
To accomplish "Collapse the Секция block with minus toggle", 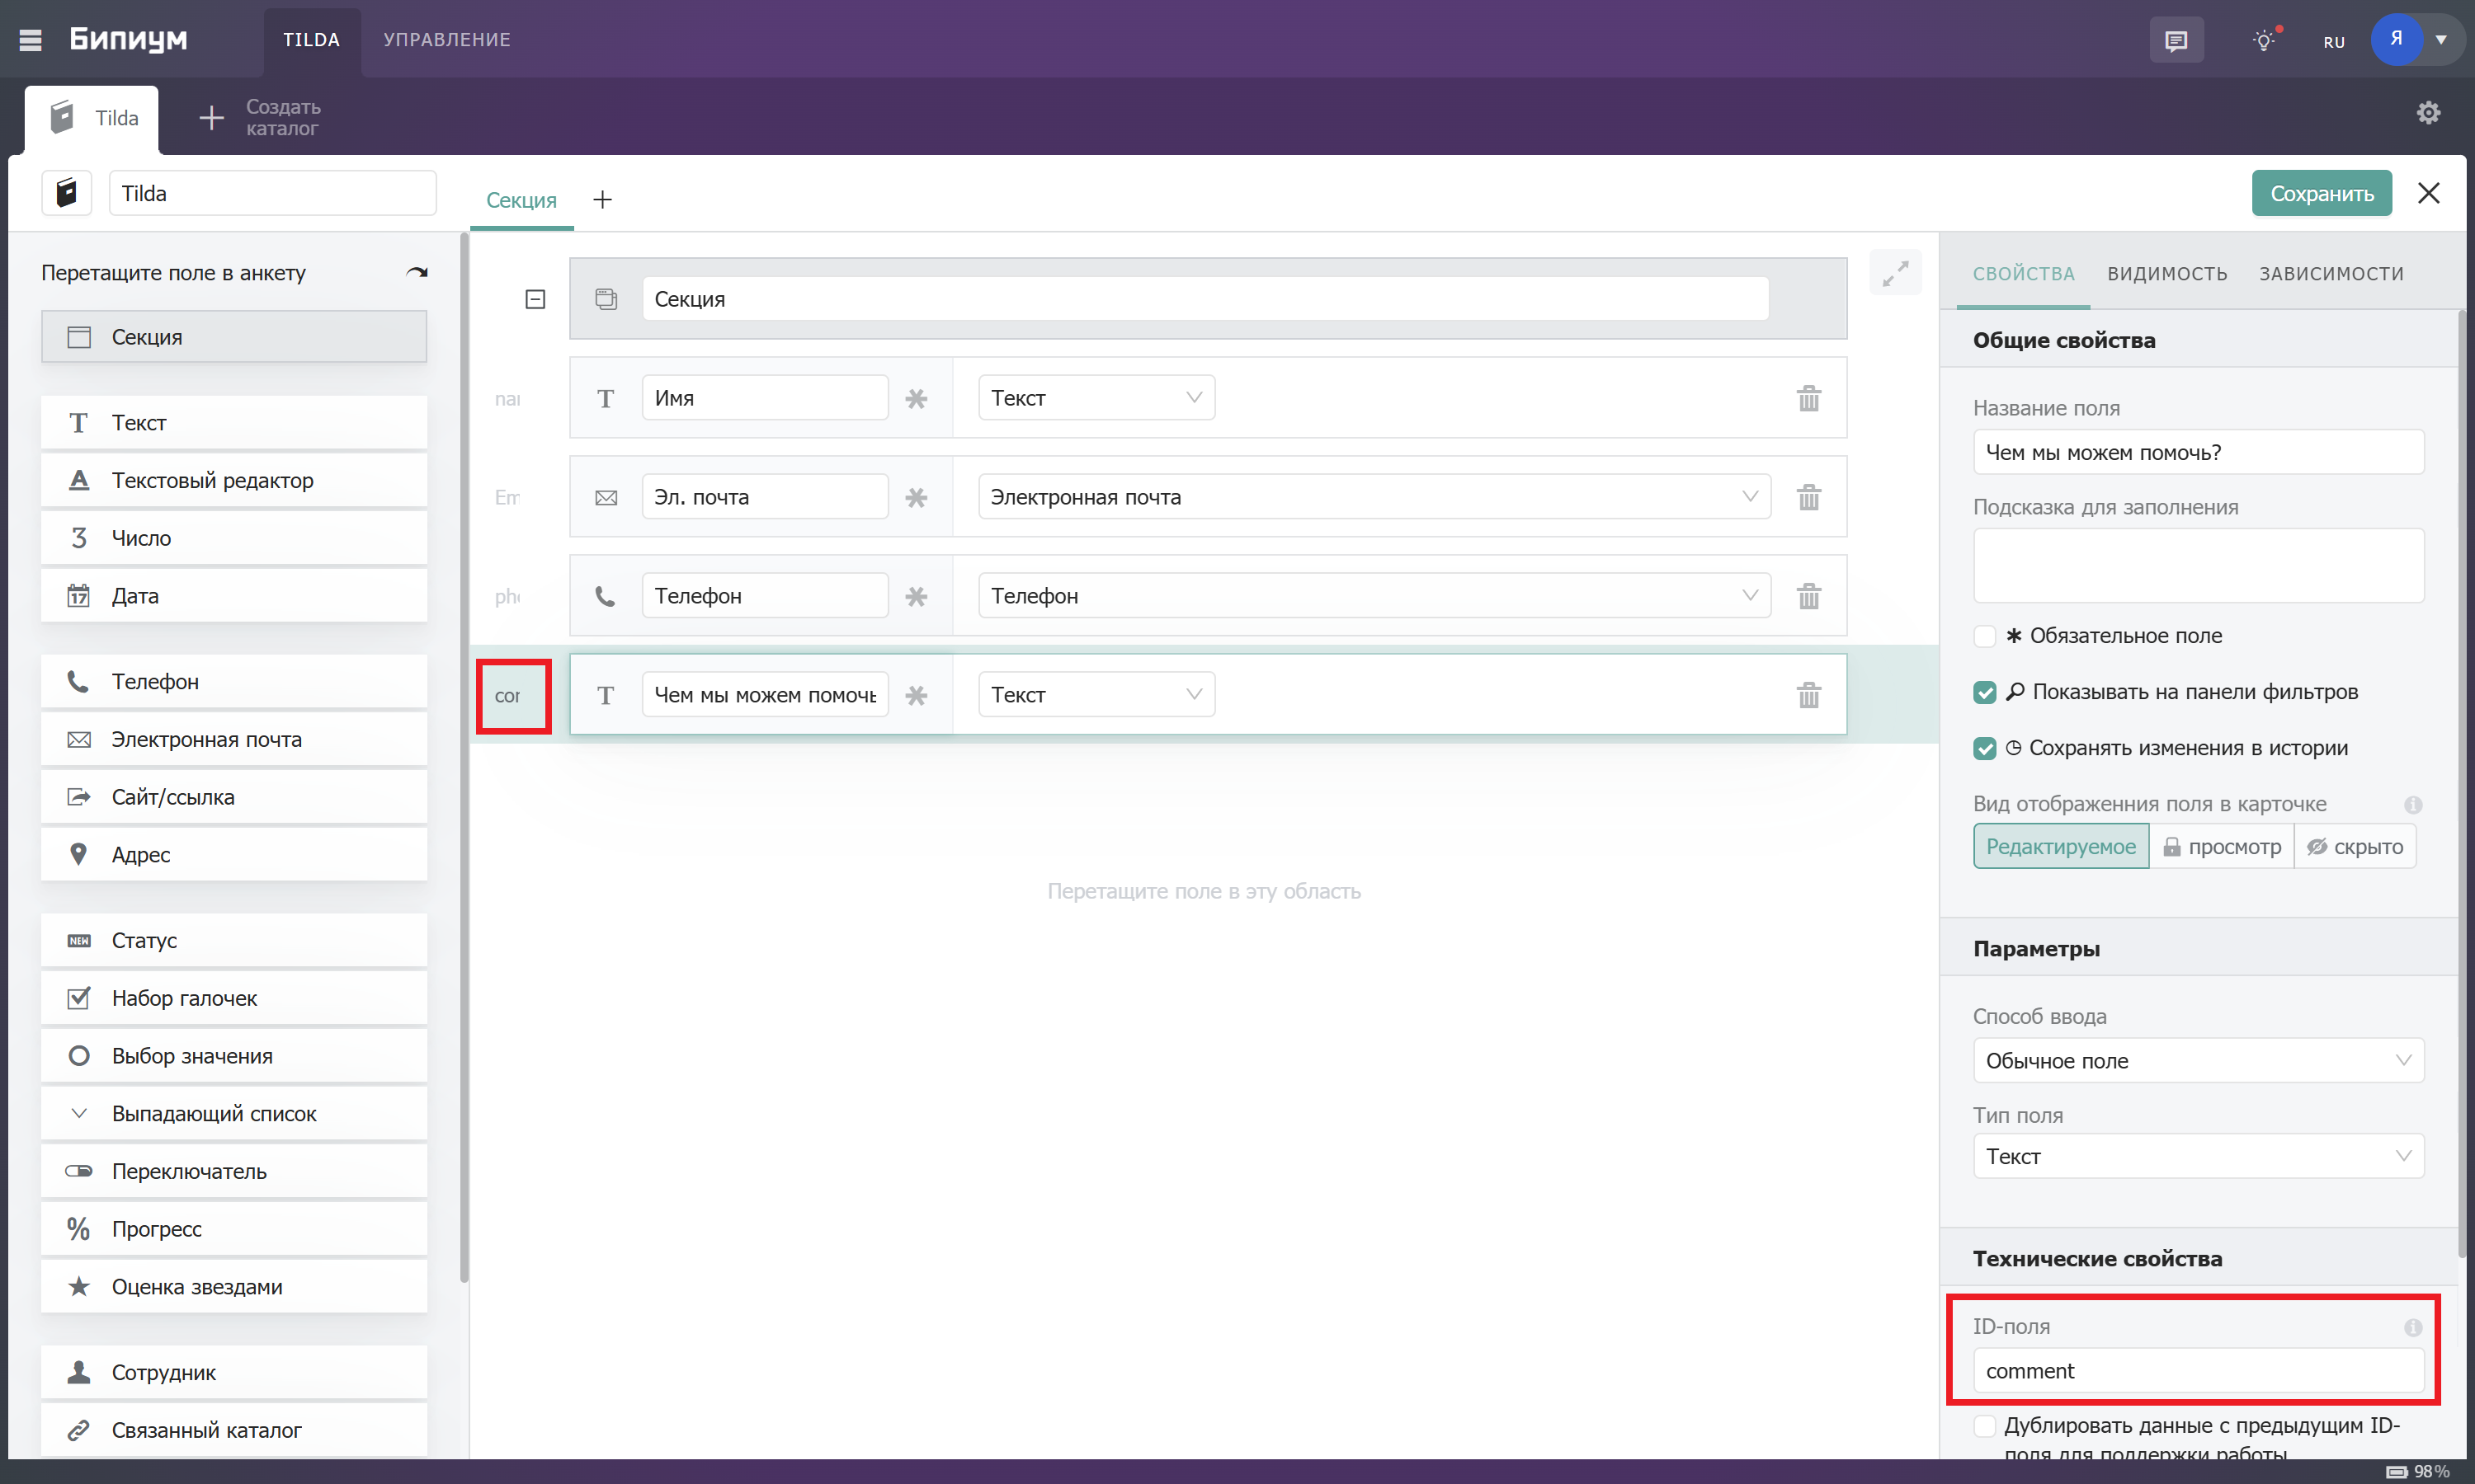I will pos(535,299).
